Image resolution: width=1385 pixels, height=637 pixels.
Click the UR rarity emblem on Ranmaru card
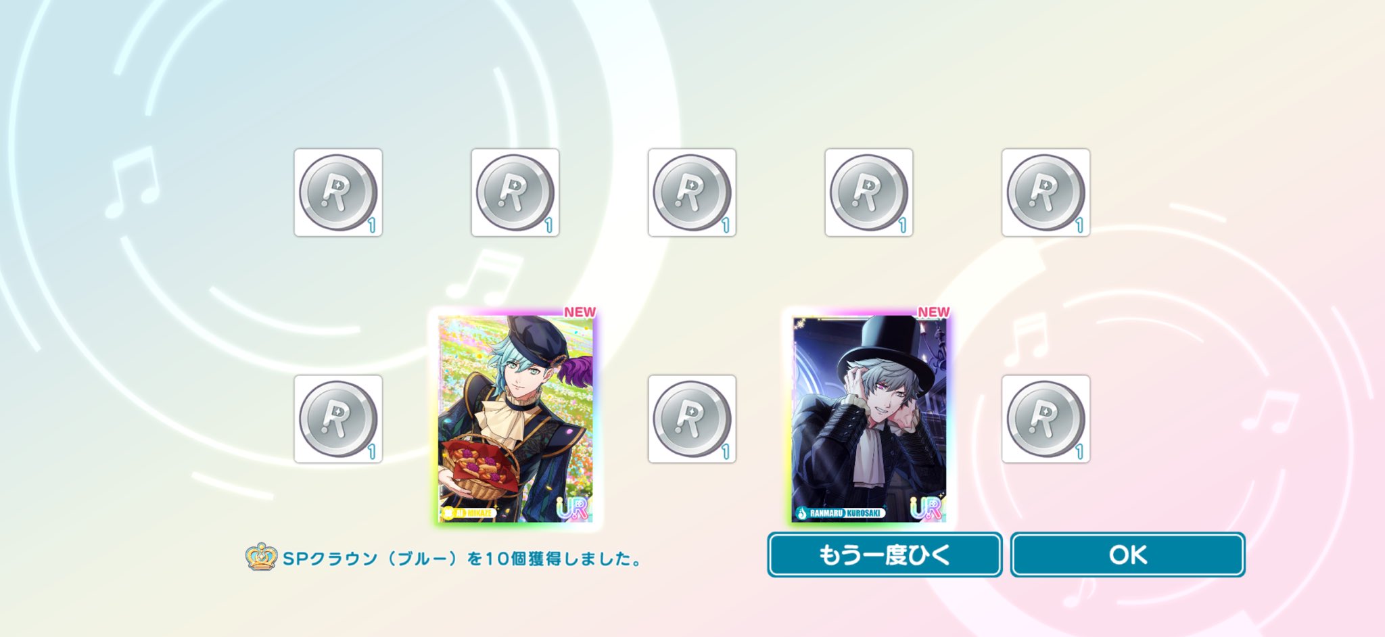pyautogui.click(x=926, y=507)
